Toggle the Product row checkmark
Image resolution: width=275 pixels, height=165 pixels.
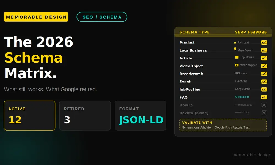pyautogui.click(x=264, y=42)
